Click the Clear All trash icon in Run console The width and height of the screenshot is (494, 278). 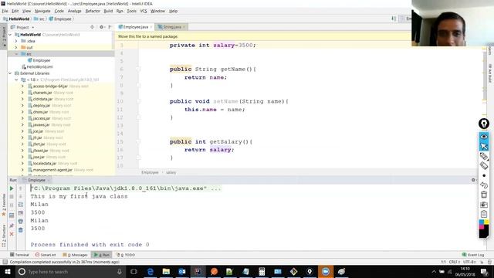pyautogui.click(x=21, y=230)
